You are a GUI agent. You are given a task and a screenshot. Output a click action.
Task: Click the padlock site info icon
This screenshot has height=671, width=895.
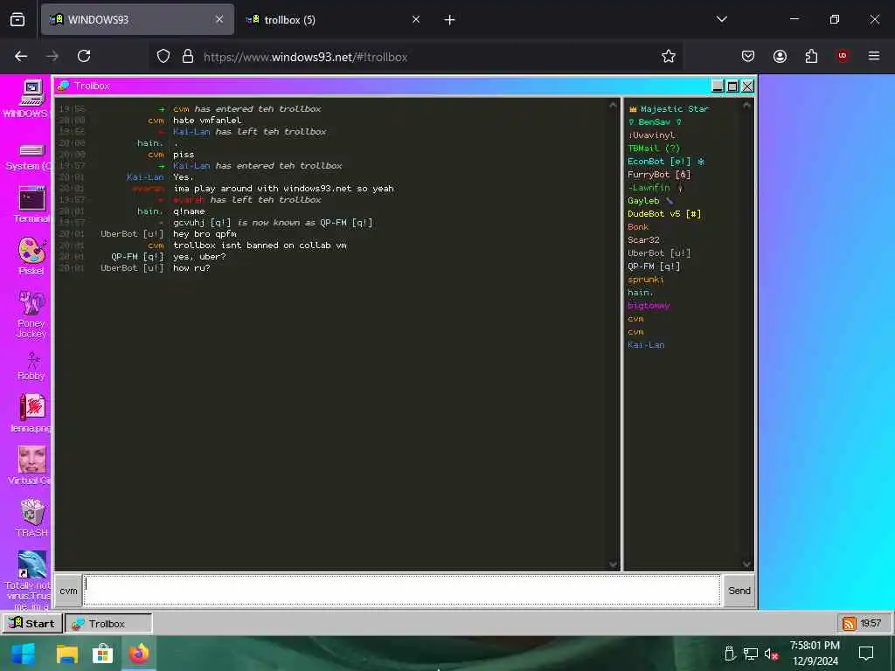point(188,57)
